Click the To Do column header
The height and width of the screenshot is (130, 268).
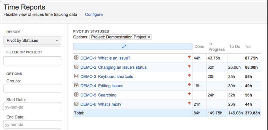[234, 46]
